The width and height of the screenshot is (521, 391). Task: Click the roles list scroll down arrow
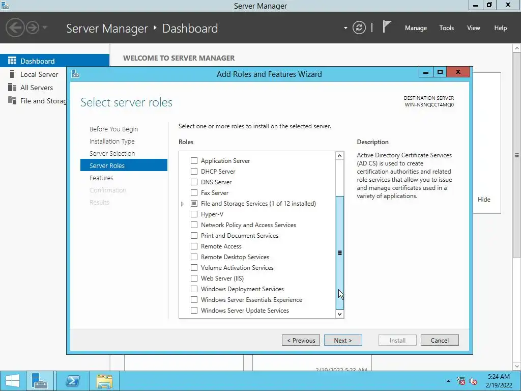point(339,314)
